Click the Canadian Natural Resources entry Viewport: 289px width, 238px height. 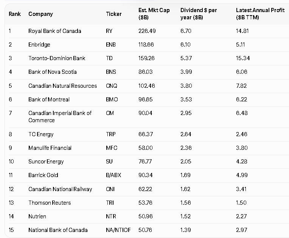pyautogui.click(x=62, y=86)
